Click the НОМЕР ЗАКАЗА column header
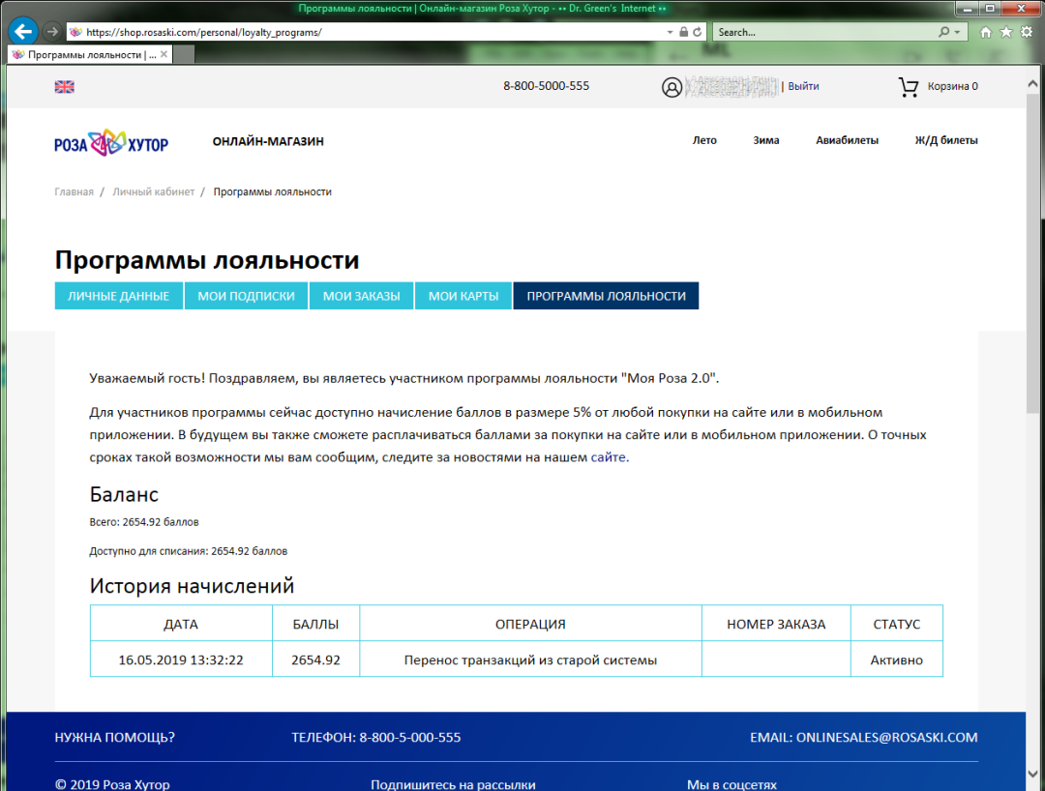The image size is (1045, 791). click(776, 623)
